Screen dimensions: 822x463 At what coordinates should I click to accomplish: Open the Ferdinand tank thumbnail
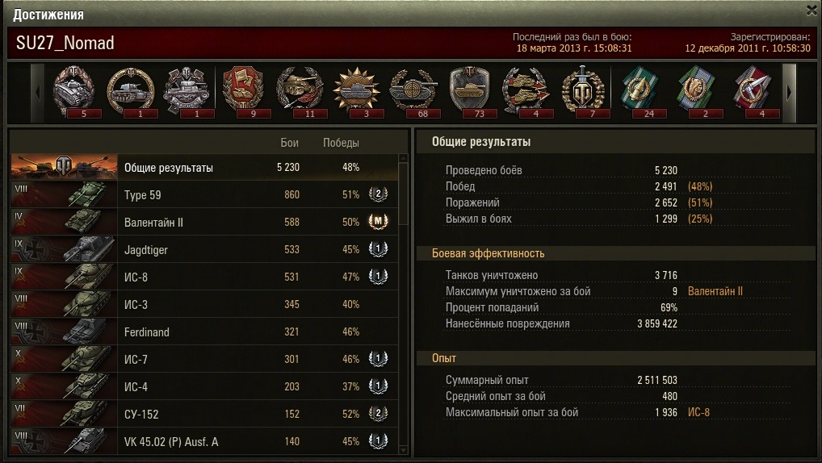(64, 332)
